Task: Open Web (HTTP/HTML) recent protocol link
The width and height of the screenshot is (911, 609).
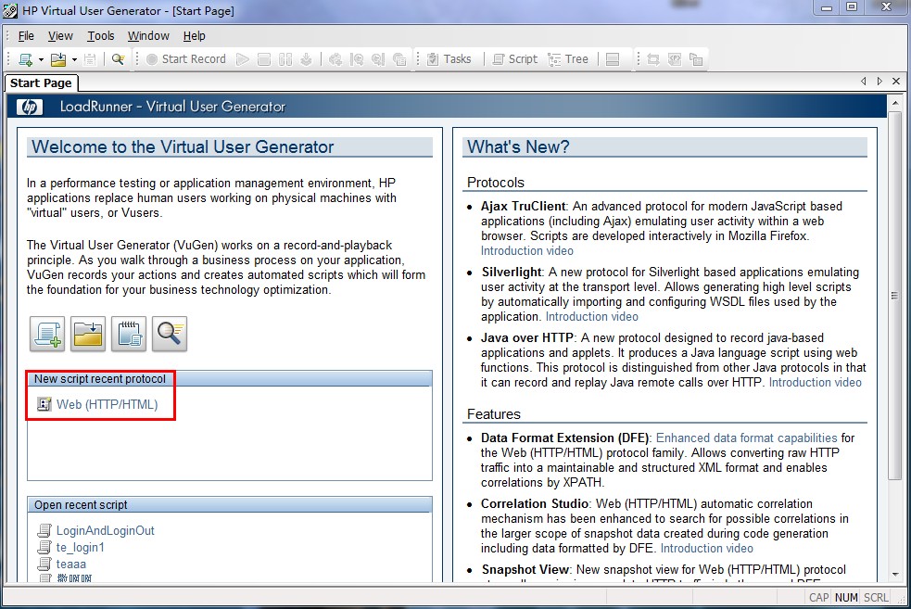Action: pos(107,404)
